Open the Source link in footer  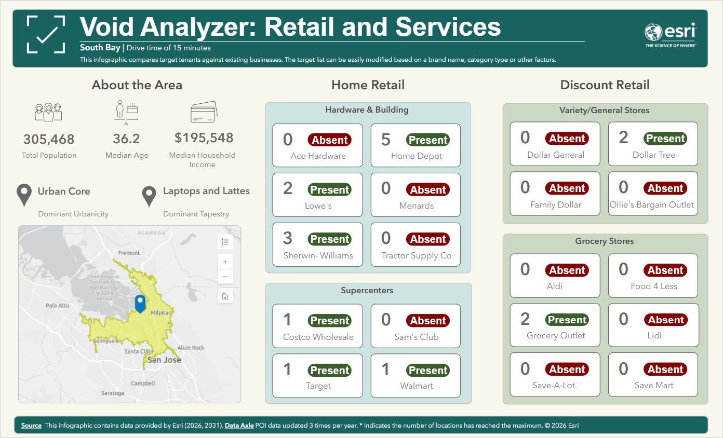tap(31, 426)
